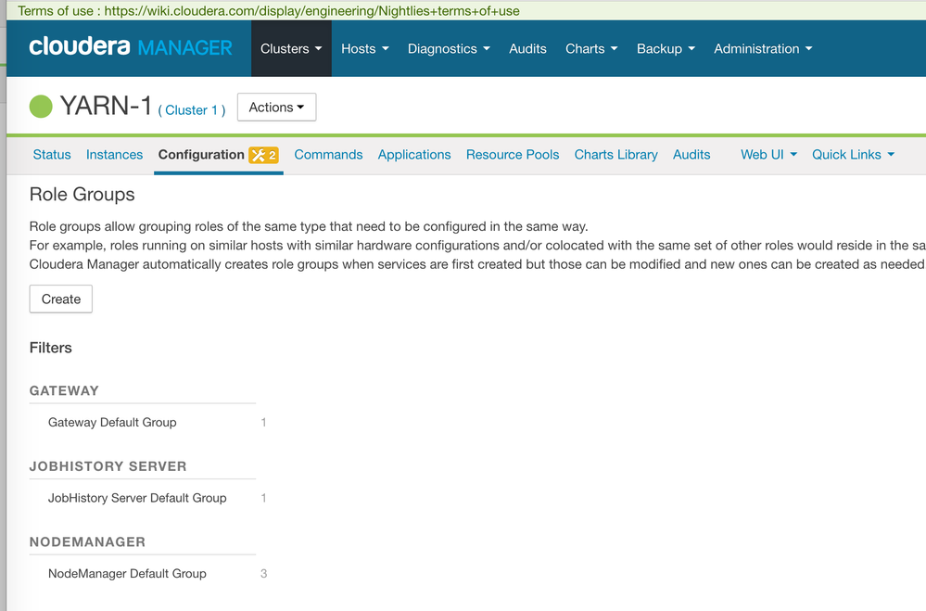
Task: Open the Actions dropdown button
Action: [x=276, y=107]
